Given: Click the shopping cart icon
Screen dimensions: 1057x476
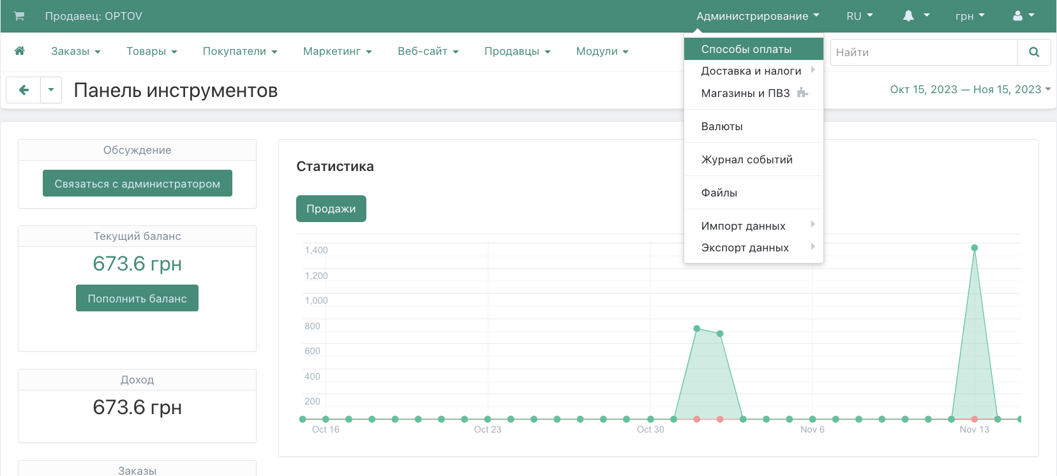Looking at the screenshot, I should point(19,16).
